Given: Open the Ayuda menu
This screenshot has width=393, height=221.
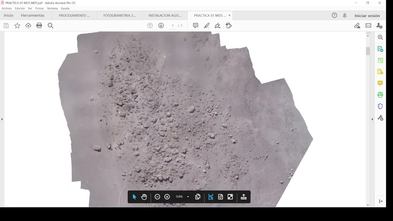Looking at the screenshot, I should tap(65, 8).
